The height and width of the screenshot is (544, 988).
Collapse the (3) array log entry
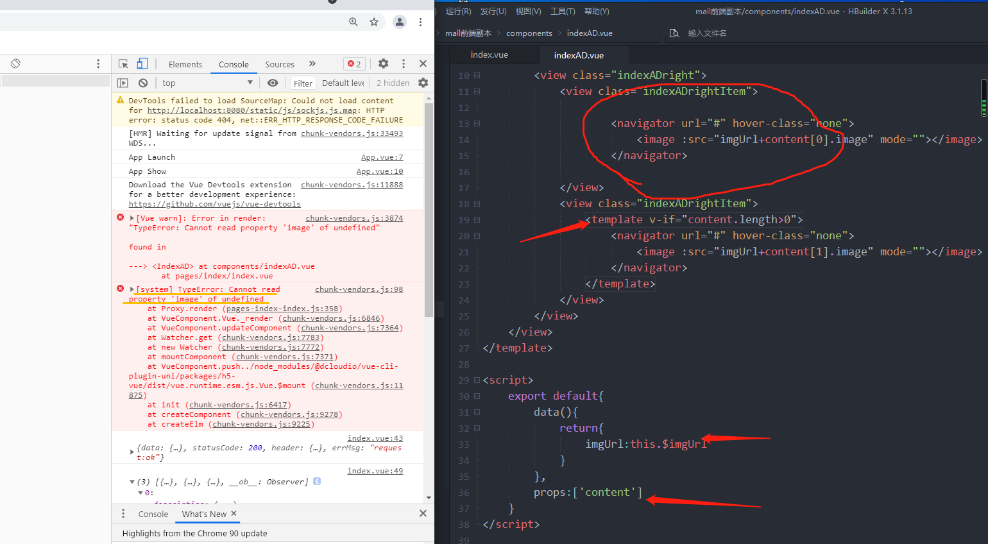point(132,482)
